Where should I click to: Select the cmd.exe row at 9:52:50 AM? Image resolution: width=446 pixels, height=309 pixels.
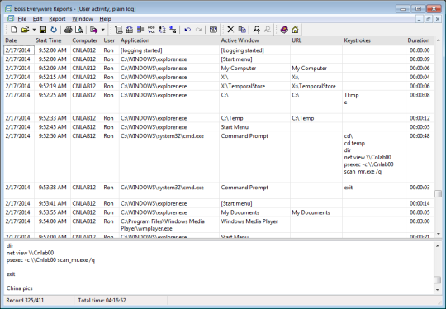tap(219, 157)
